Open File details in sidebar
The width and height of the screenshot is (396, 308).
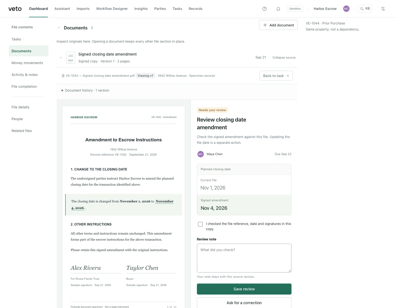pos(29,107)
